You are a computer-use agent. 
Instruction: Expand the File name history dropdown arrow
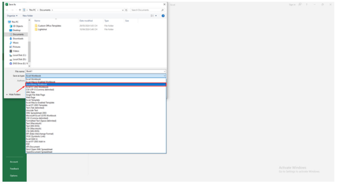[165, 71]
